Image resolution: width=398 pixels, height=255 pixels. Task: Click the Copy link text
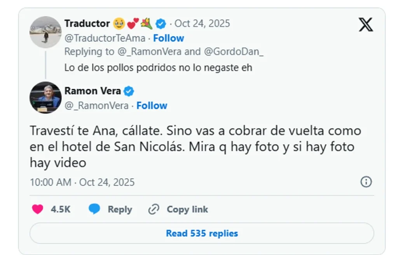click(187, 210)
